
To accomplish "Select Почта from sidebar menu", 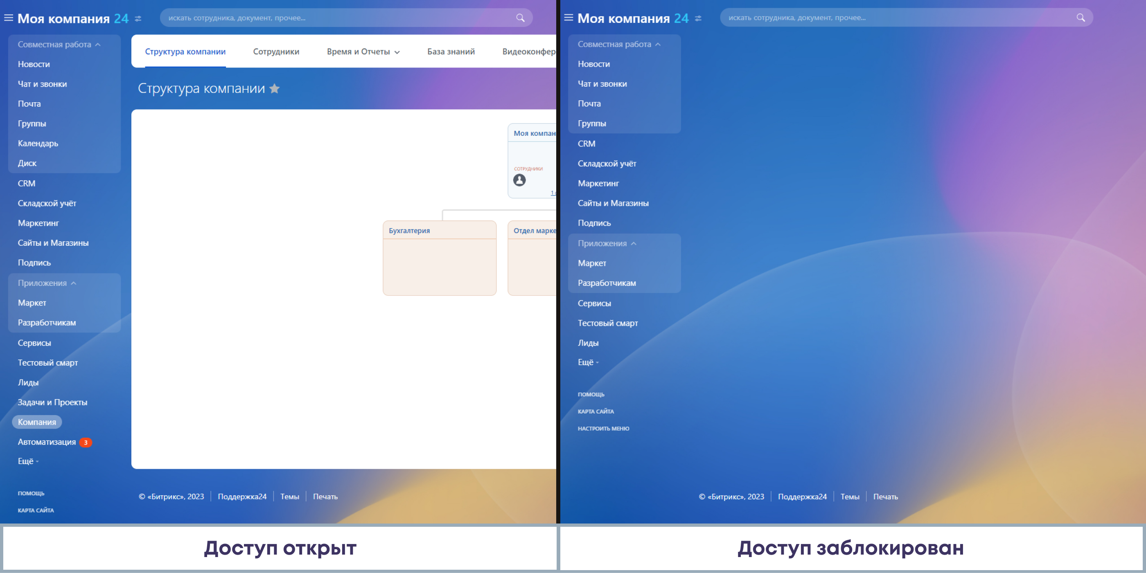I will (29, 103).
